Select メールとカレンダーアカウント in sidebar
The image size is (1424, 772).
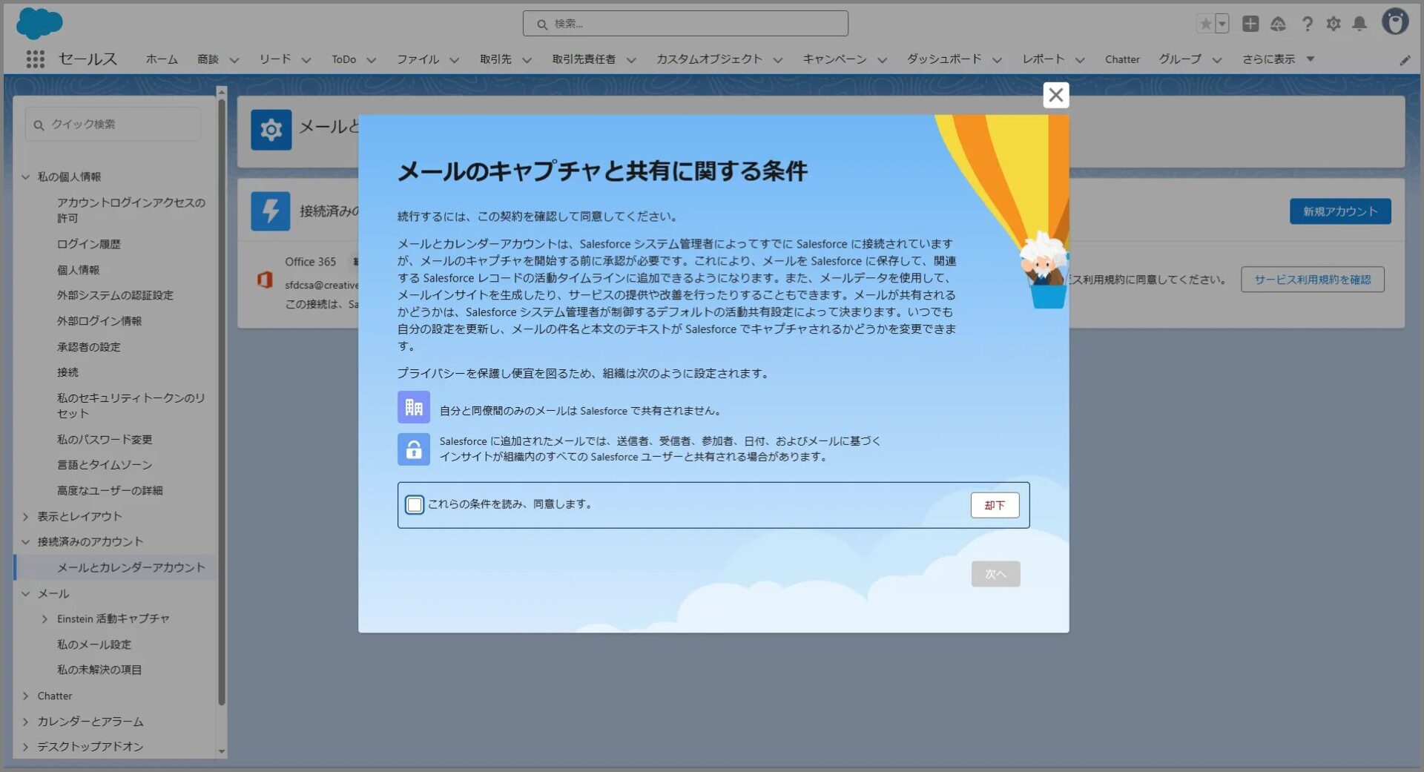click(x=131, y=567)
